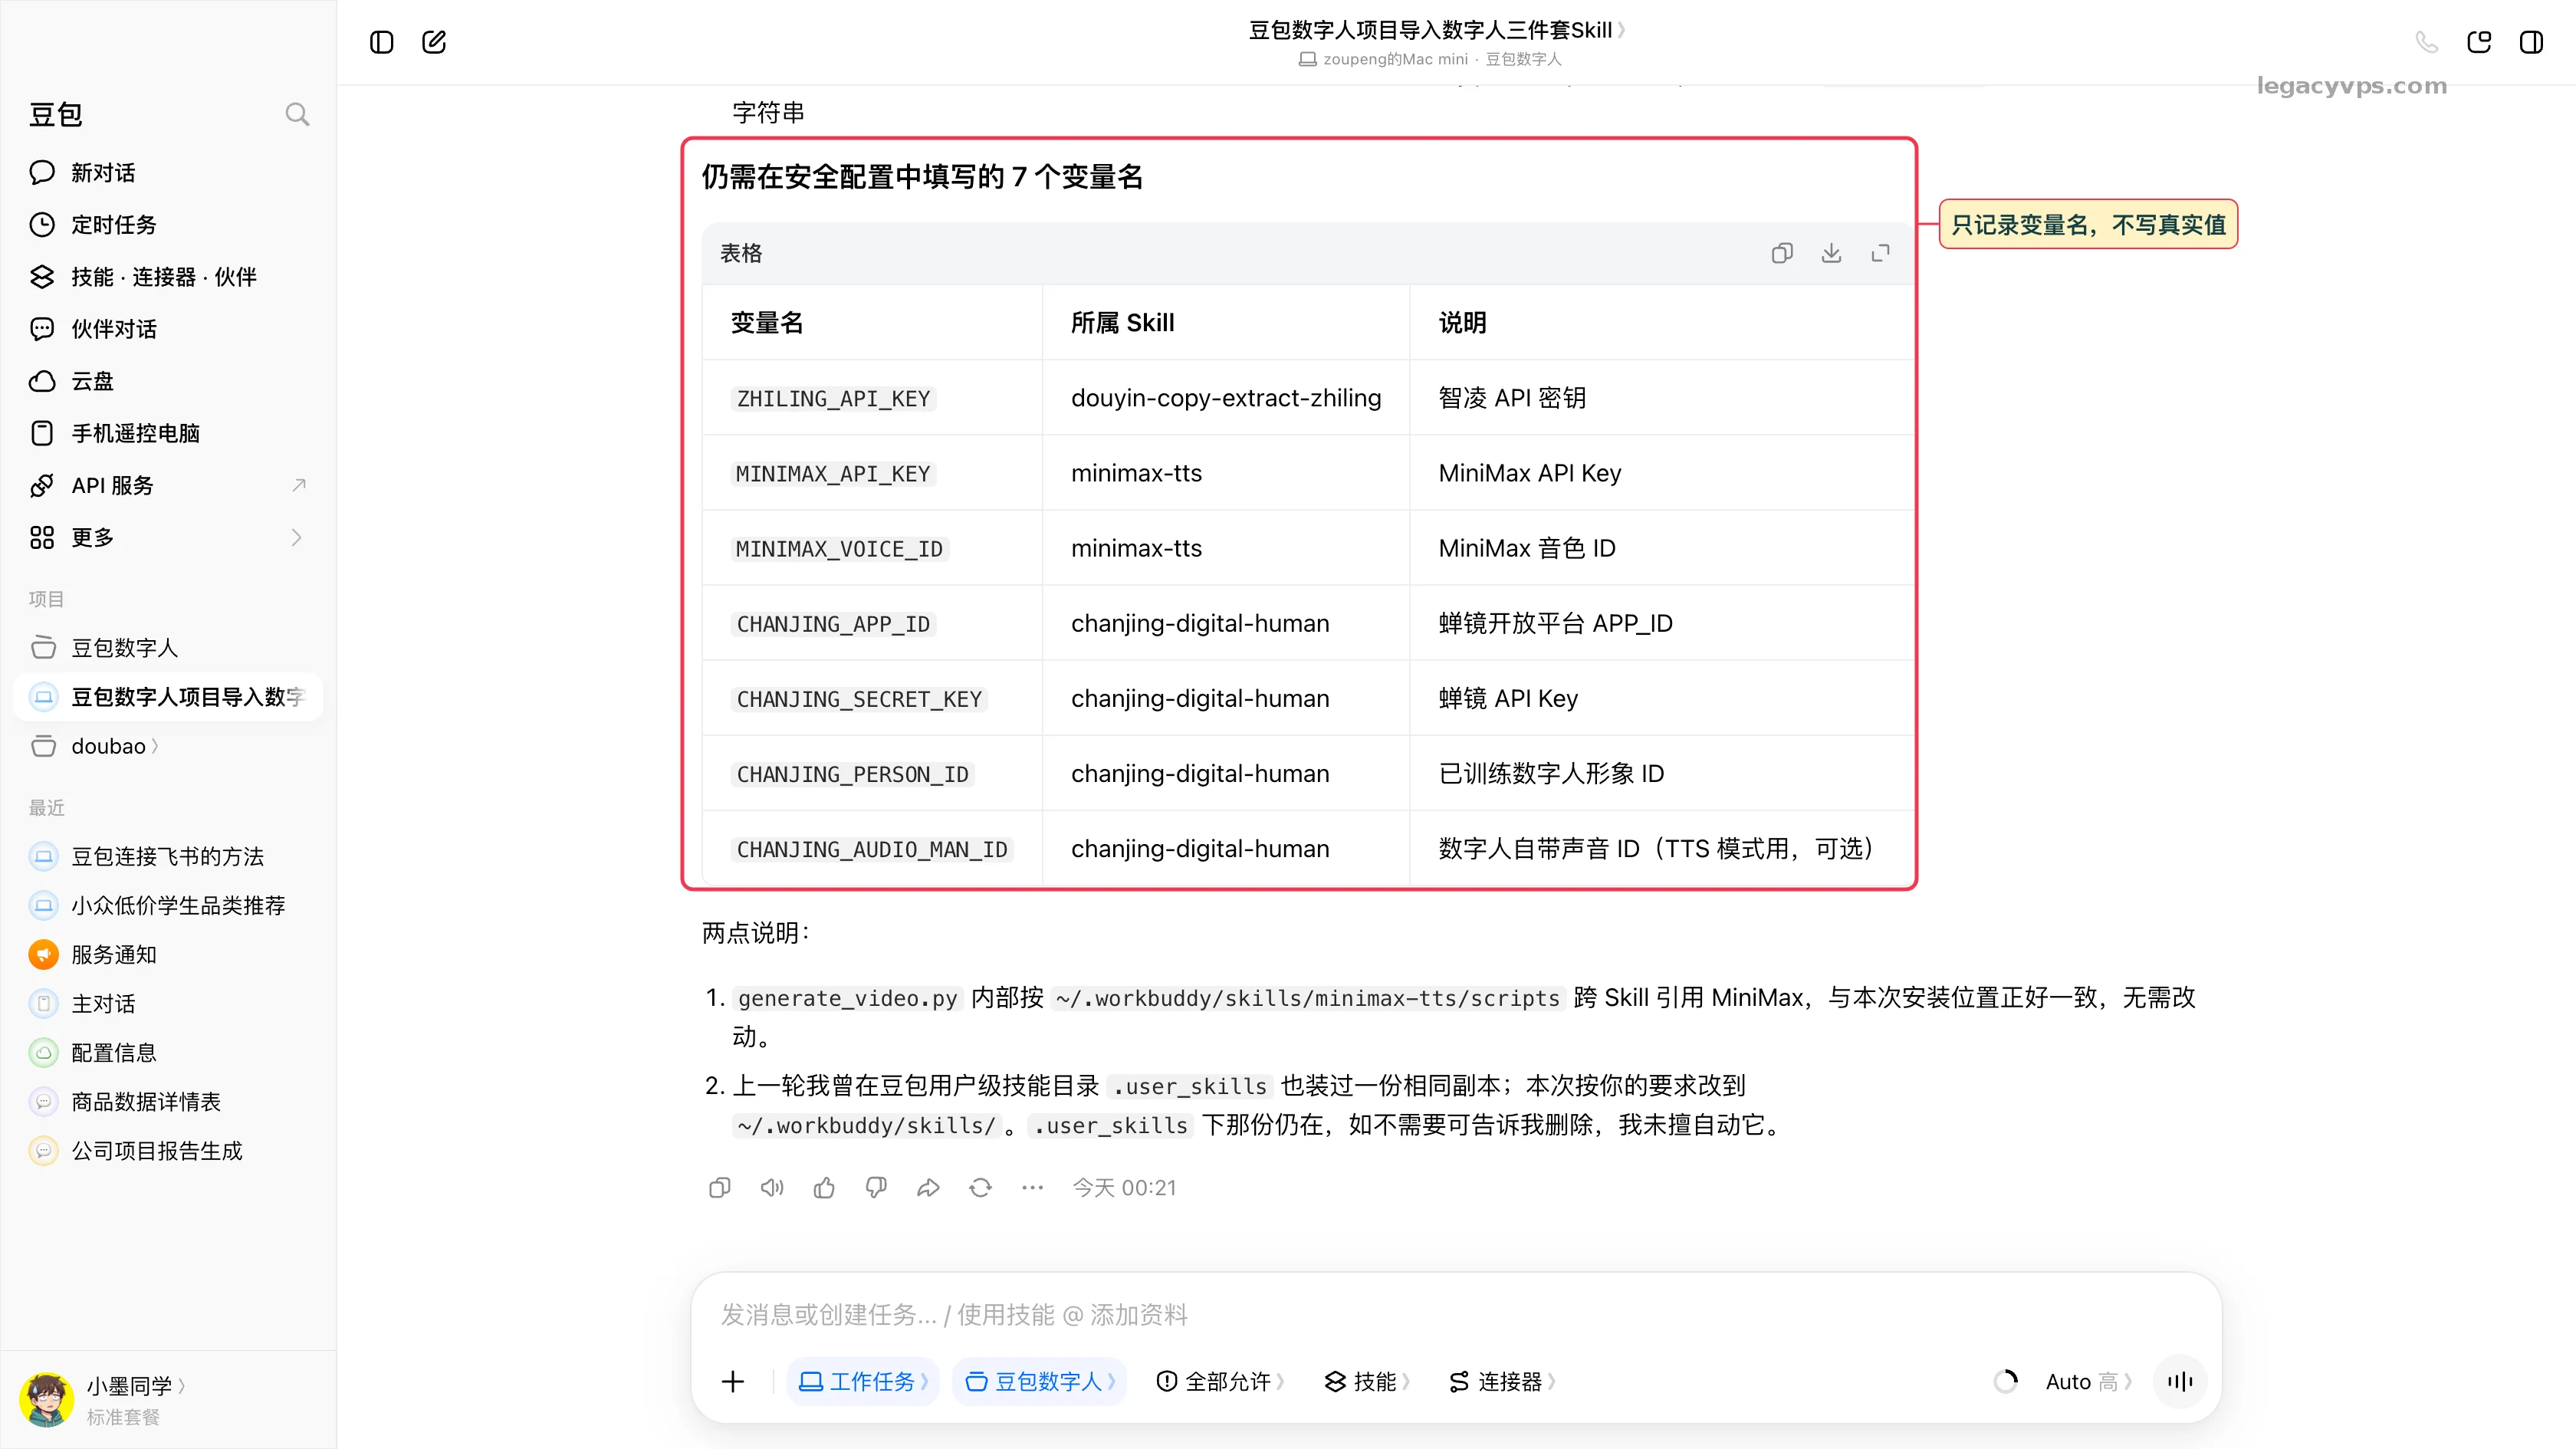Open 商品数据详情表 in recent list

(x=168, y=1101)
